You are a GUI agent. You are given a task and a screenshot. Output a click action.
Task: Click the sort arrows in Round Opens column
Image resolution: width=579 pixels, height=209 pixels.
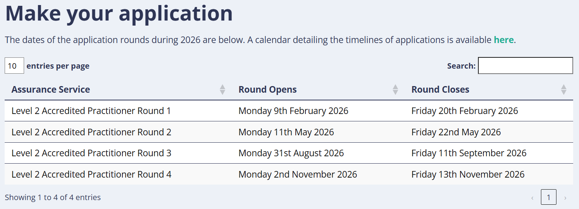pos(395,90)
